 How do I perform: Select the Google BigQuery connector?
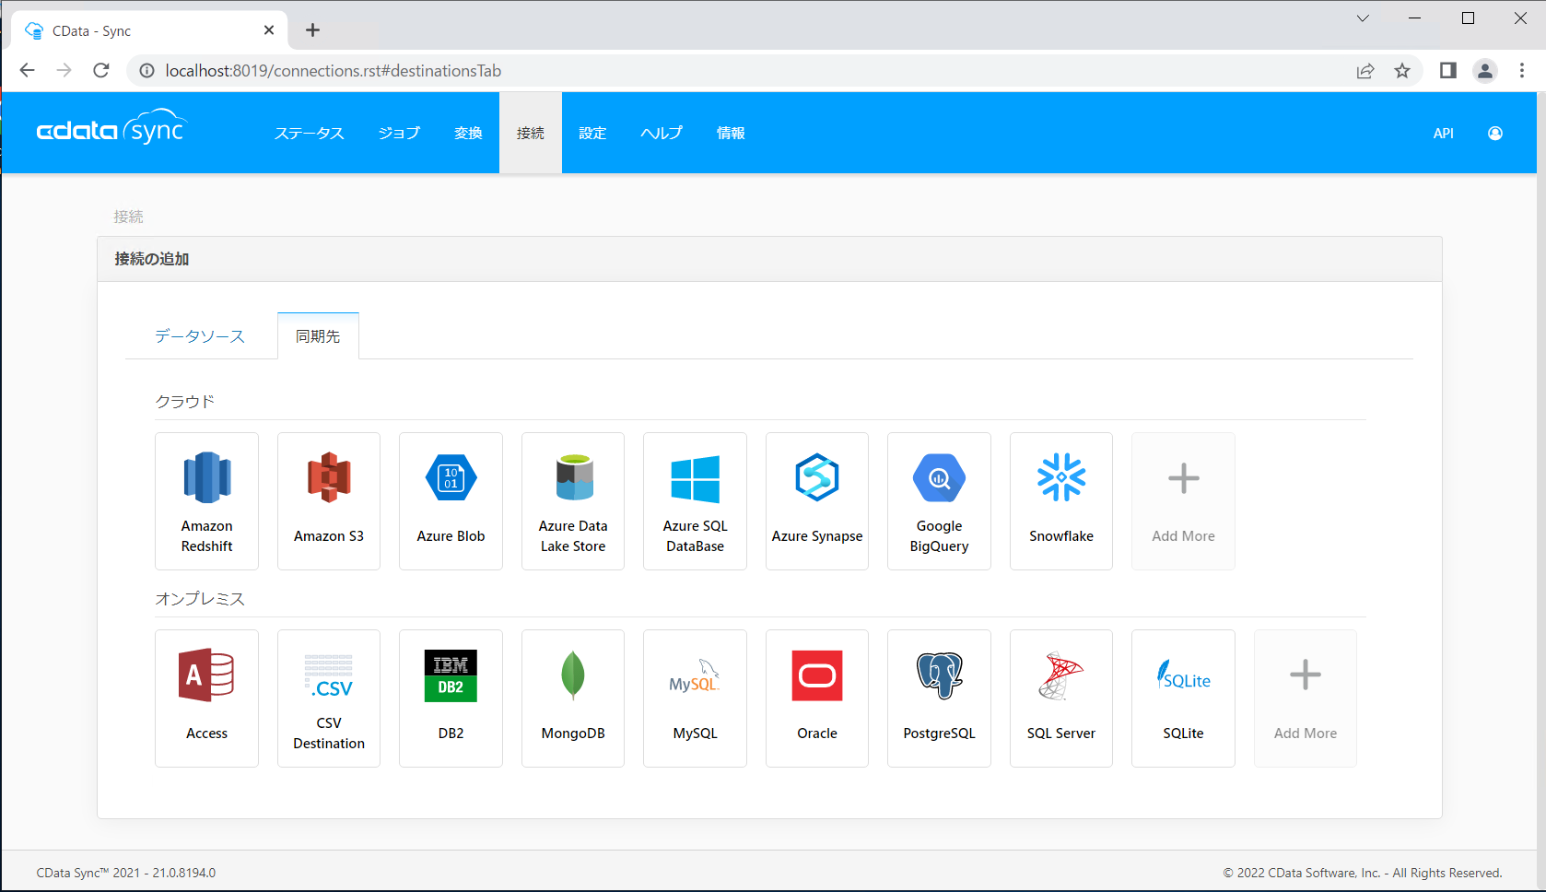pyautogui.click(x=939, y=501)
